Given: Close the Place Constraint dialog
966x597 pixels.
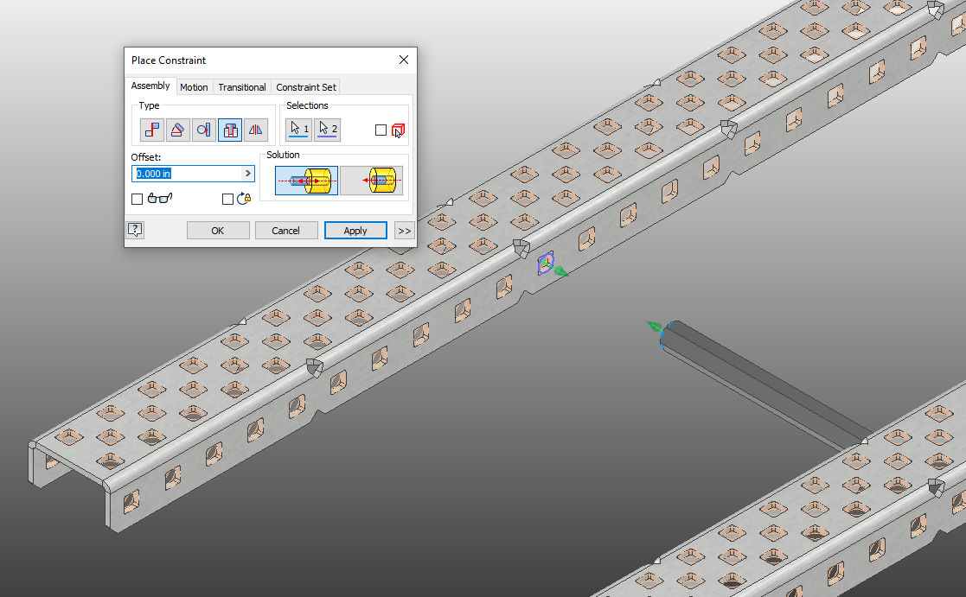Looking at the screenshot, I should tap(404, 60).
